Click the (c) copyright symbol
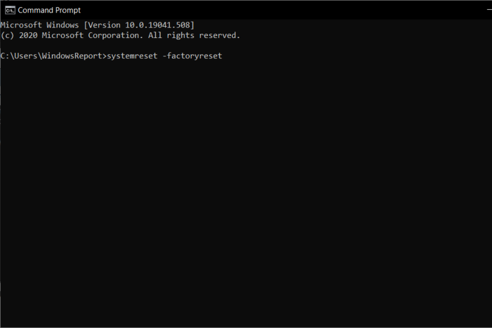492x328 pixels. point(7,35)
